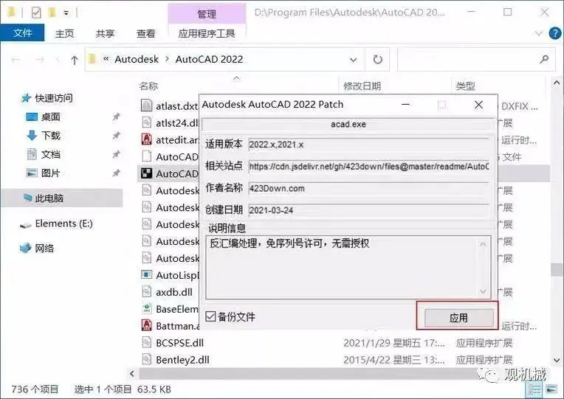The width and height of the screenshot is (564, 399).
Task: Minimize the AutoCAD 2022 Patch dialog
Action: (x=406, y=105)
